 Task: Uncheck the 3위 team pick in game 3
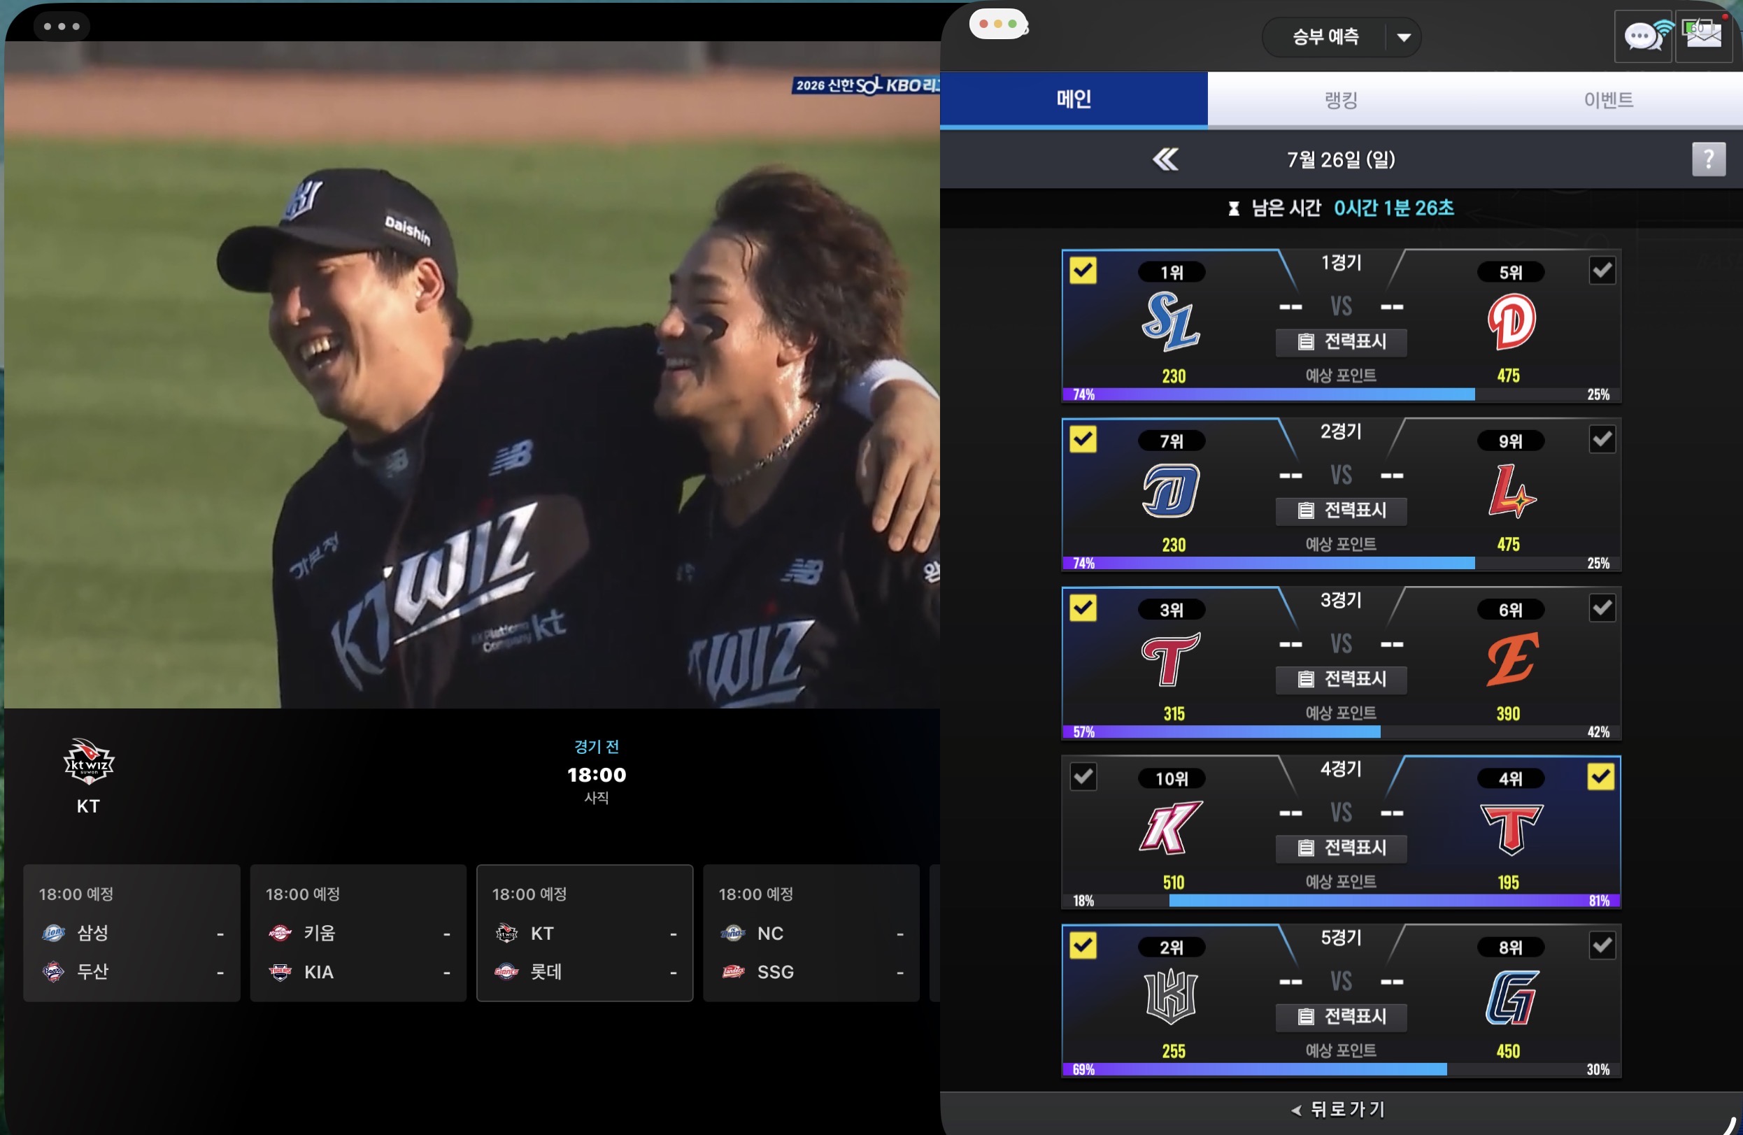1083,608
